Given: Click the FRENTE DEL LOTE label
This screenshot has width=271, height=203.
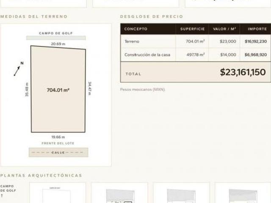Looking at the screenshot, I should tap(58, 143).
